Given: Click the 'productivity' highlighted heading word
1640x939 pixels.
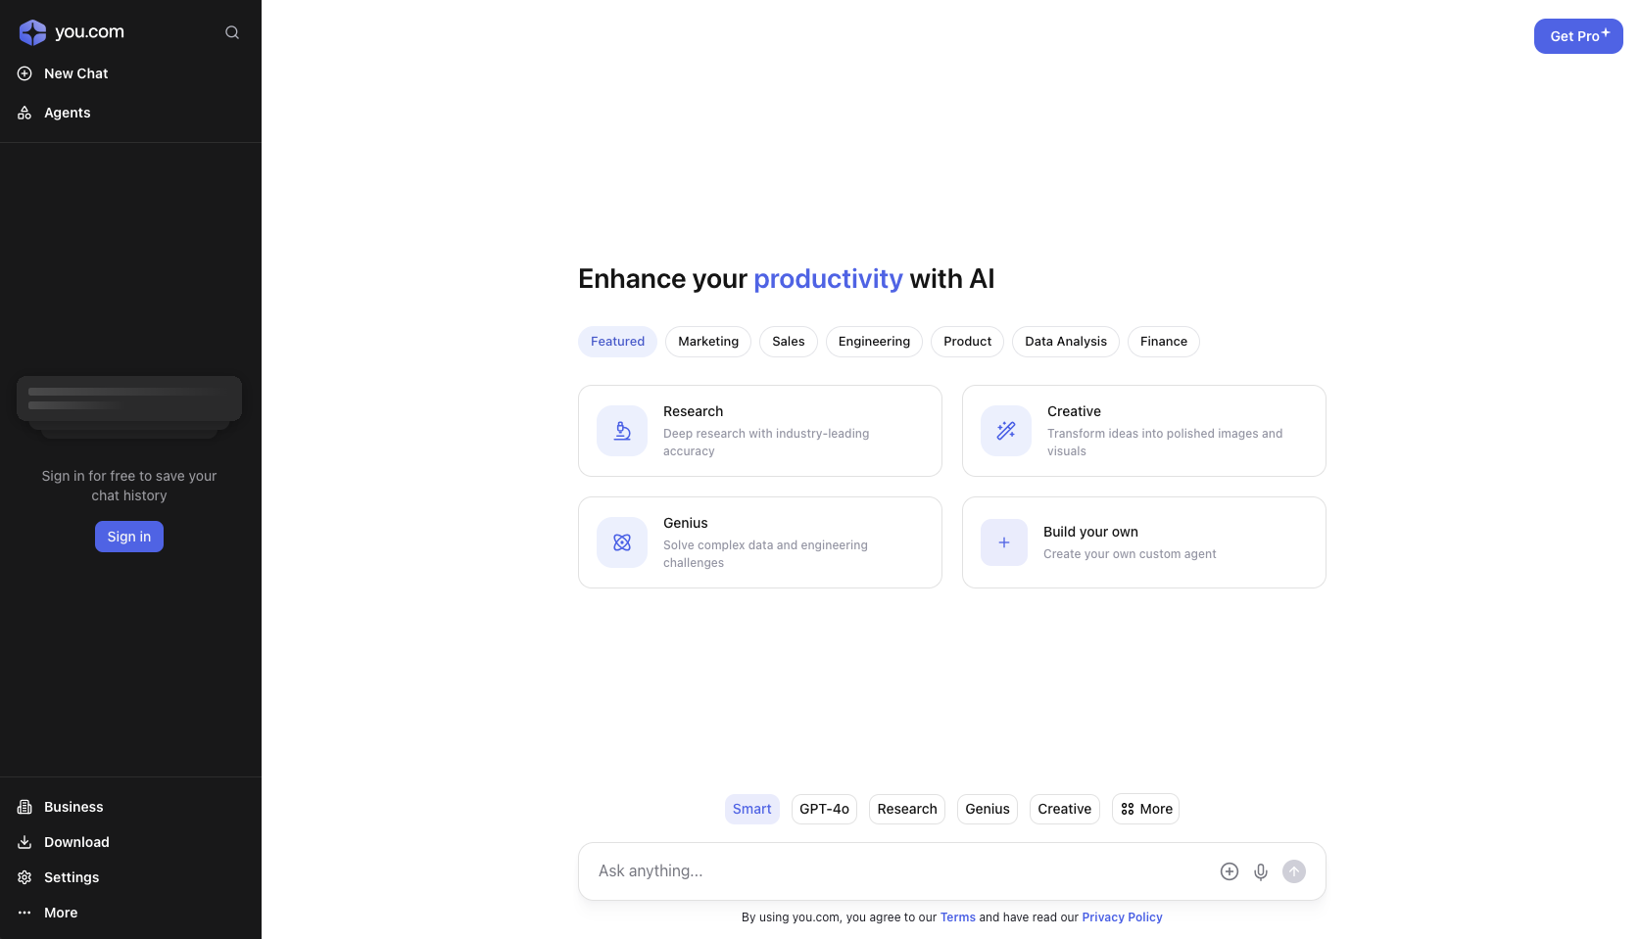Looking at the screenshot, I should point(828,279).
